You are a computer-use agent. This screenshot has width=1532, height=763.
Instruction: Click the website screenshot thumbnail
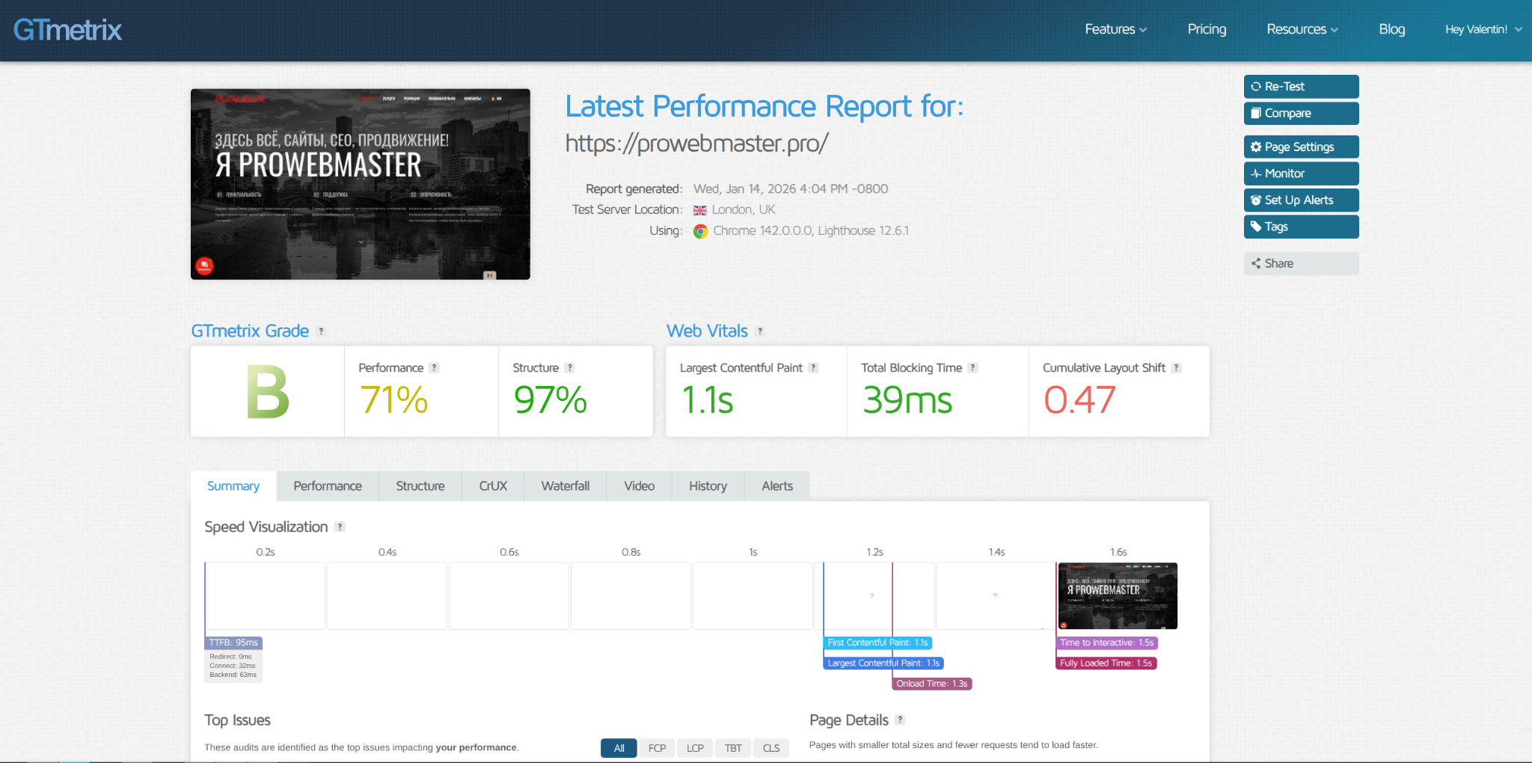(361, 184)
